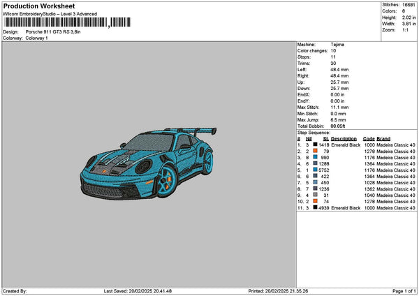Click the black swatch in stop 1

click(316, 145)
